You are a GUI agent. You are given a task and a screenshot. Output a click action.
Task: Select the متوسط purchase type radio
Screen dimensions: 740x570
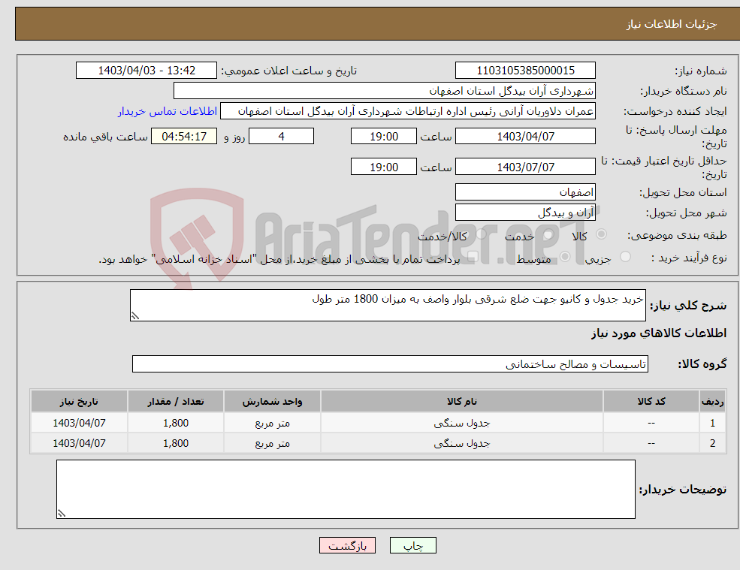(565, 257)
